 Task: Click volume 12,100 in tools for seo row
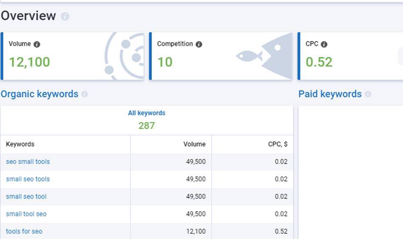pyautogui.click(x=196, y=232)
